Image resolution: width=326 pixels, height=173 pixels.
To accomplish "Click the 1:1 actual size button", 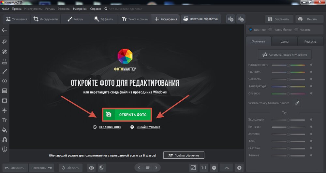I will (x=204, y=168).
